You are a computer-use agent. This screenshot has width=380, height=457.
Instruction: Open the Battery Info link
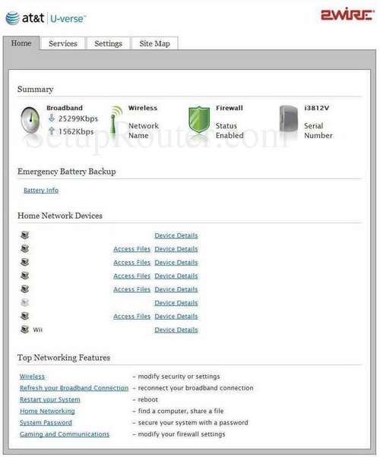(x=41, y=191)
